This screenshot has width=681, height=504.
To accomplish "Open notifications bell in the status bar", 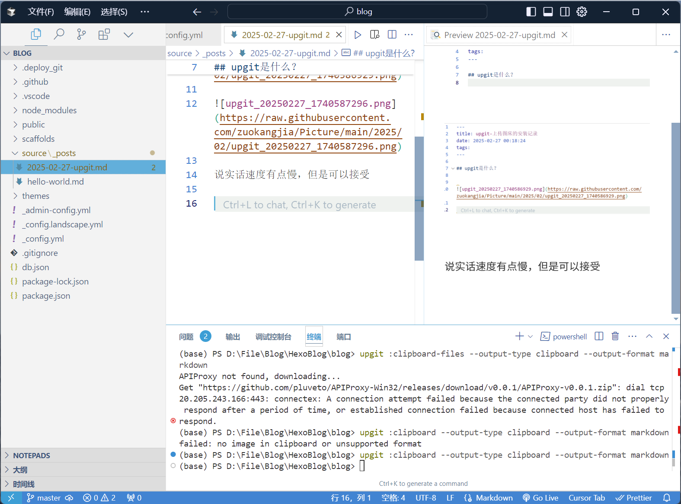I will 667,498.
